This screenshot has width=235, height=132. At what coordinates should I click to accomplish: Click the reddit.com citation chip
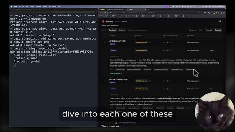170,108
